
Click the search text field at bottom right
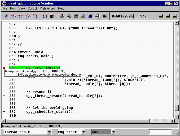click(x=160, y=132)
